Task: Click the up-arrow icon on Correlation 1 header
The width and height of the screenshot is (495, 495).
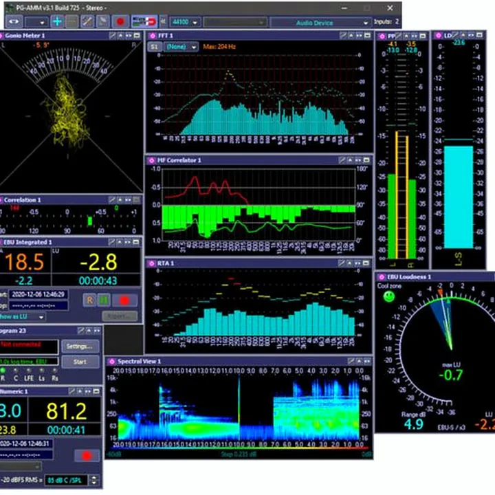Action: click(x=120, y=200)
